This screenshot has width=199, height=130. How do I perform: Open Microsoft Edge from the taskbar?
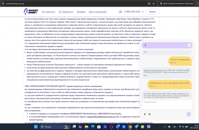tap(93, 127)
